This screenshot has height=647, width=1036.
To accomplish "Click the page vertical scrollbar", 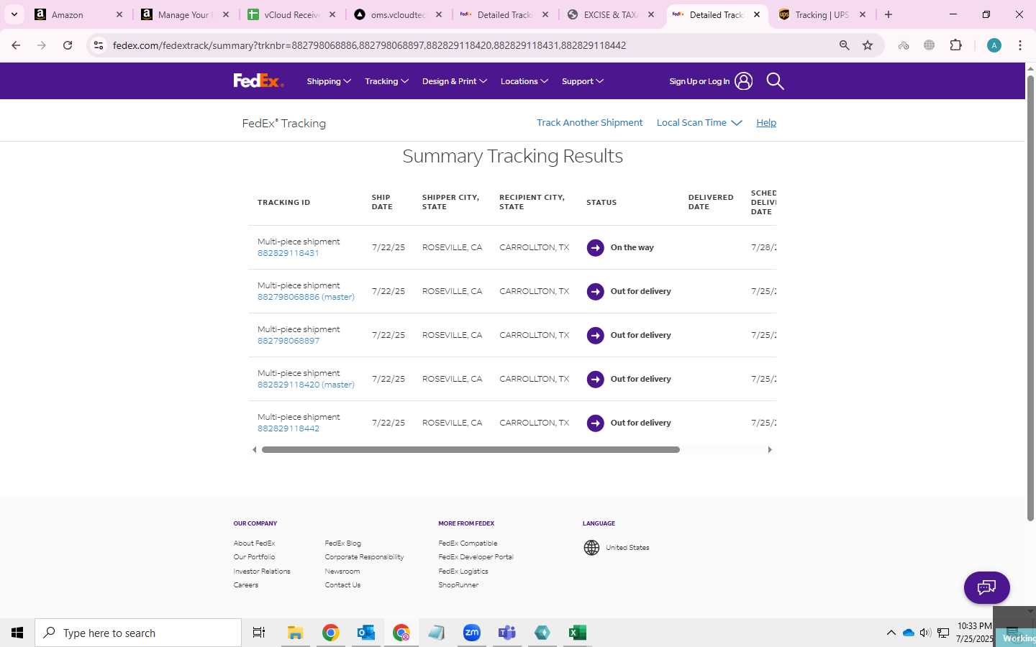I will tap(1030, 298).
